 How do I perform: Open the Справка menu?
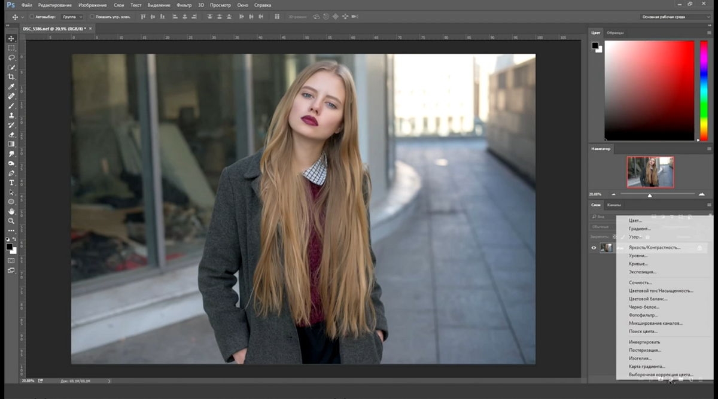263,5
